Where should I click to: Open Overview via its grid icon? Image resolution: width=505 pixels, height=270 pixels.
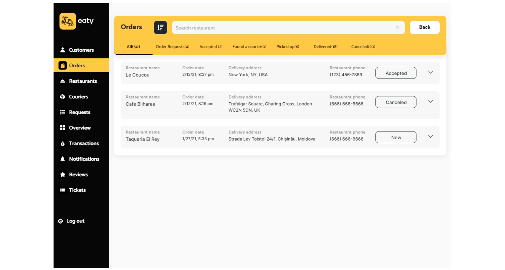pyautogui.click(x=63, y=128)
